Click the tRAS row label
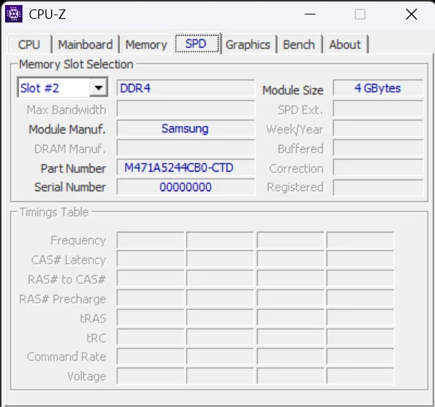 [93, 319]
